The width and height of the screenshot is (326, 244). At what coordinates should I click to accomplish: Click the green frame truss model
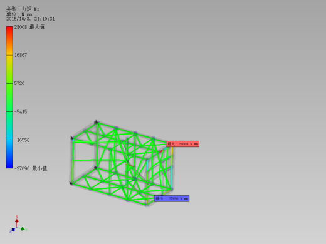tap(121, 164)
